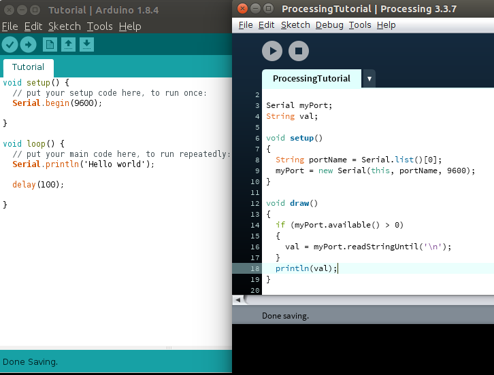Click the 'Done saving.' status in Processing
Viewport: 494px width, 375px height.
tap(285, 316)
